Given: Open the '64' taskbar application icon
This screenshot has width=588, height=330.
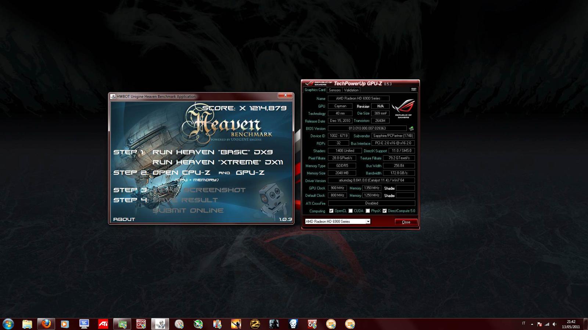Looking at the screenshot, I should pyautogui.click(x=312, y=324).
